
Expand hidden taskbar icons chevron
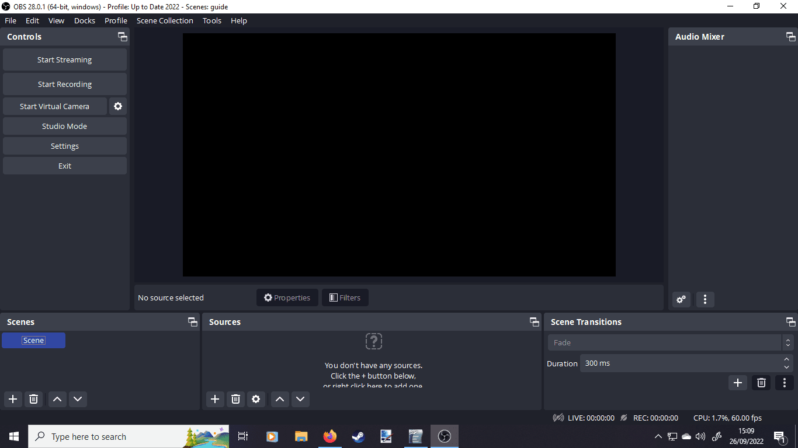click(x=658, y=436)
